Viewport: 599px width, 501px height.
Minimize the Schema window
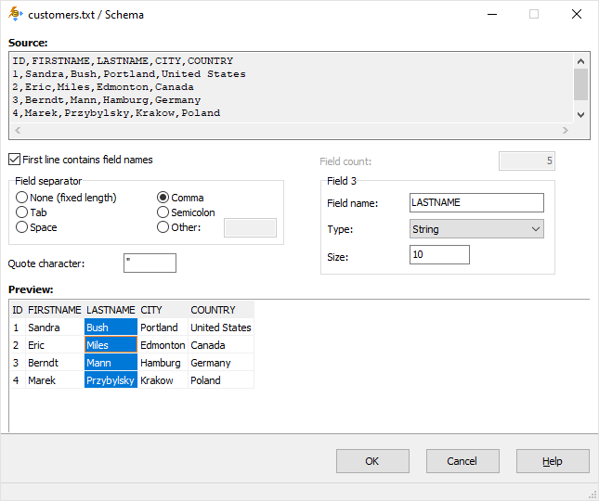492,14
